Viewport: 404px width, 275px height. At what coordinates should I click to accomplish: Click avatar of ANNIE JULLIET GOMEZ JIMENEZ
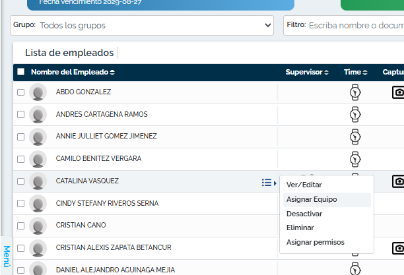[x=38, y=137]
